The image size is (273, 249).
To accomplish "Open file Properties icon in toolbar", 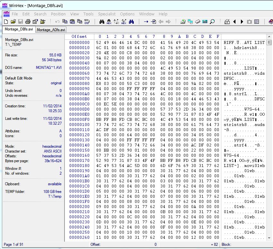I will 35,21.
